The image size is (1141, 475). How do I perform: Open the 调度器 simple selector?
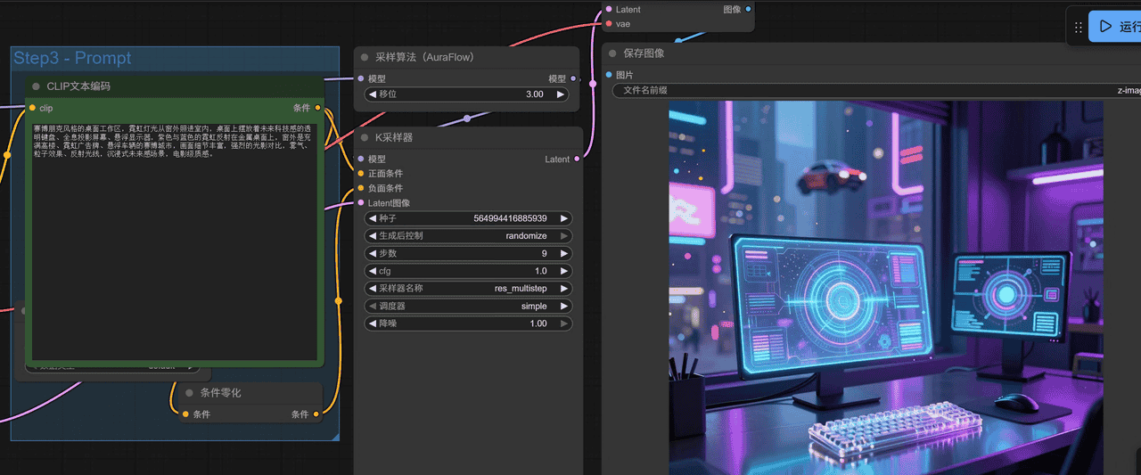468,306
